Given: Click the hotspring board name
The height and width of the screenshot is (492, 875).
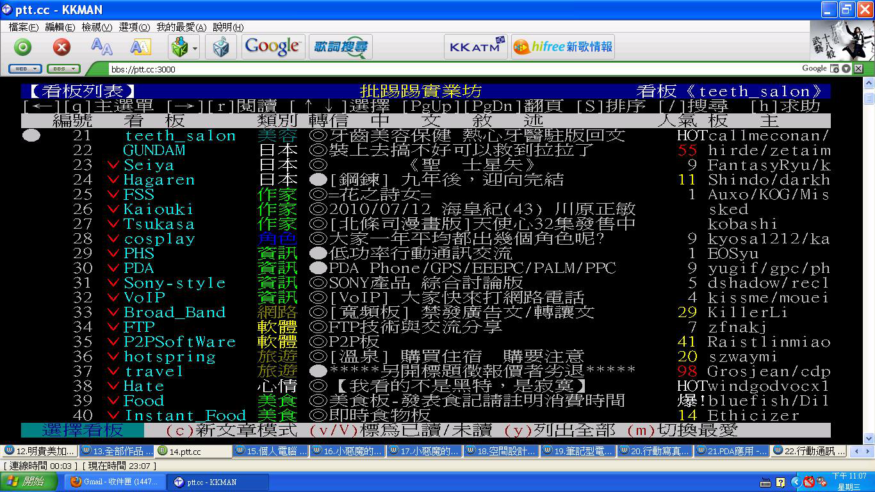Looking at the screenshot, I should coord(169,357).
